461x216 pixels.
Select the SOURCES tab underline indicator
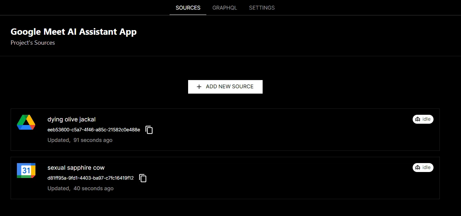tap(188, 15)
